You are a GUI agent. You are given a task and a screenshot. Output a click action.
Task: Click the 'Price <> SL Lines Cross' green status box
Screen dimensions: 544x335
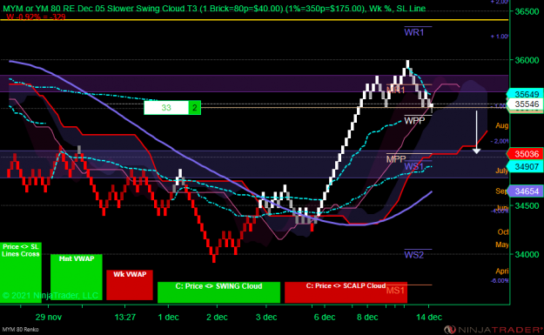(21, 272)
